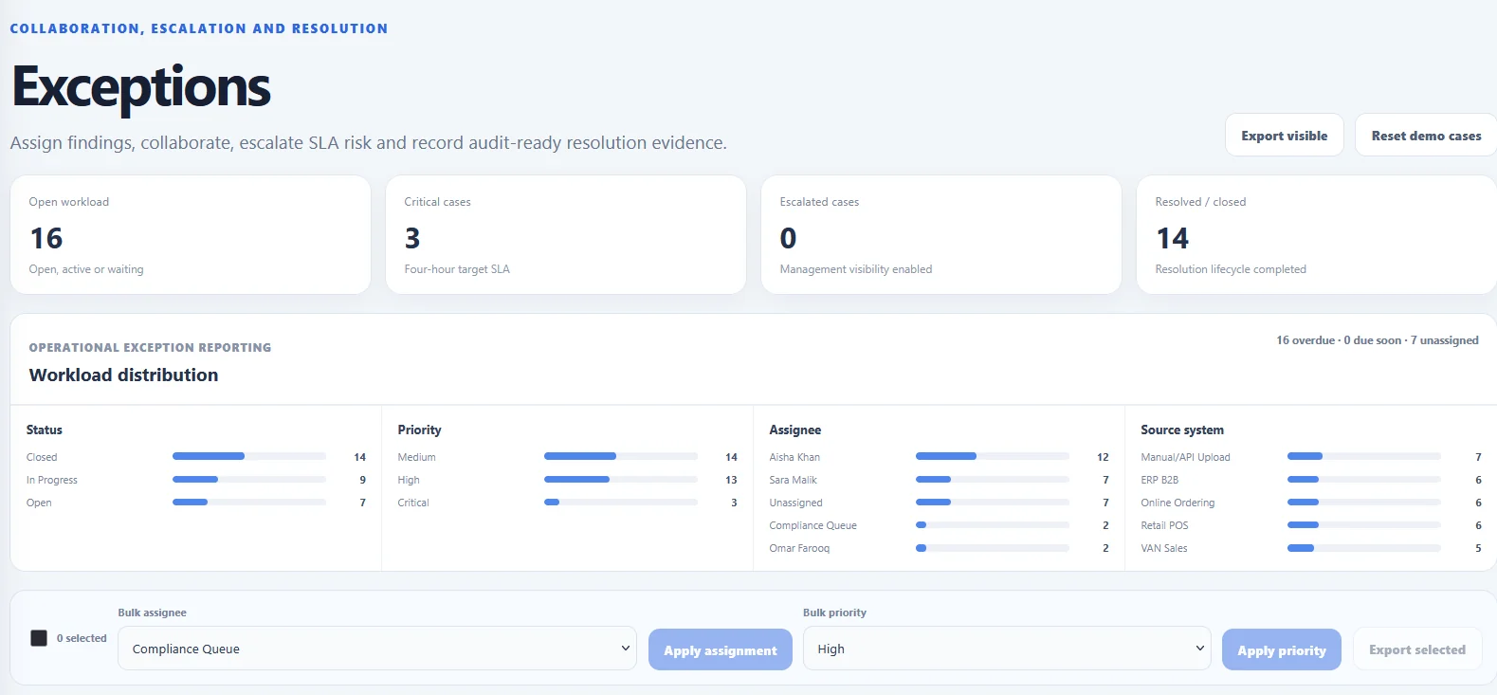Screen dimensions: 1497x695
Task: Click the High priority bar
Action: coord(621,479)
